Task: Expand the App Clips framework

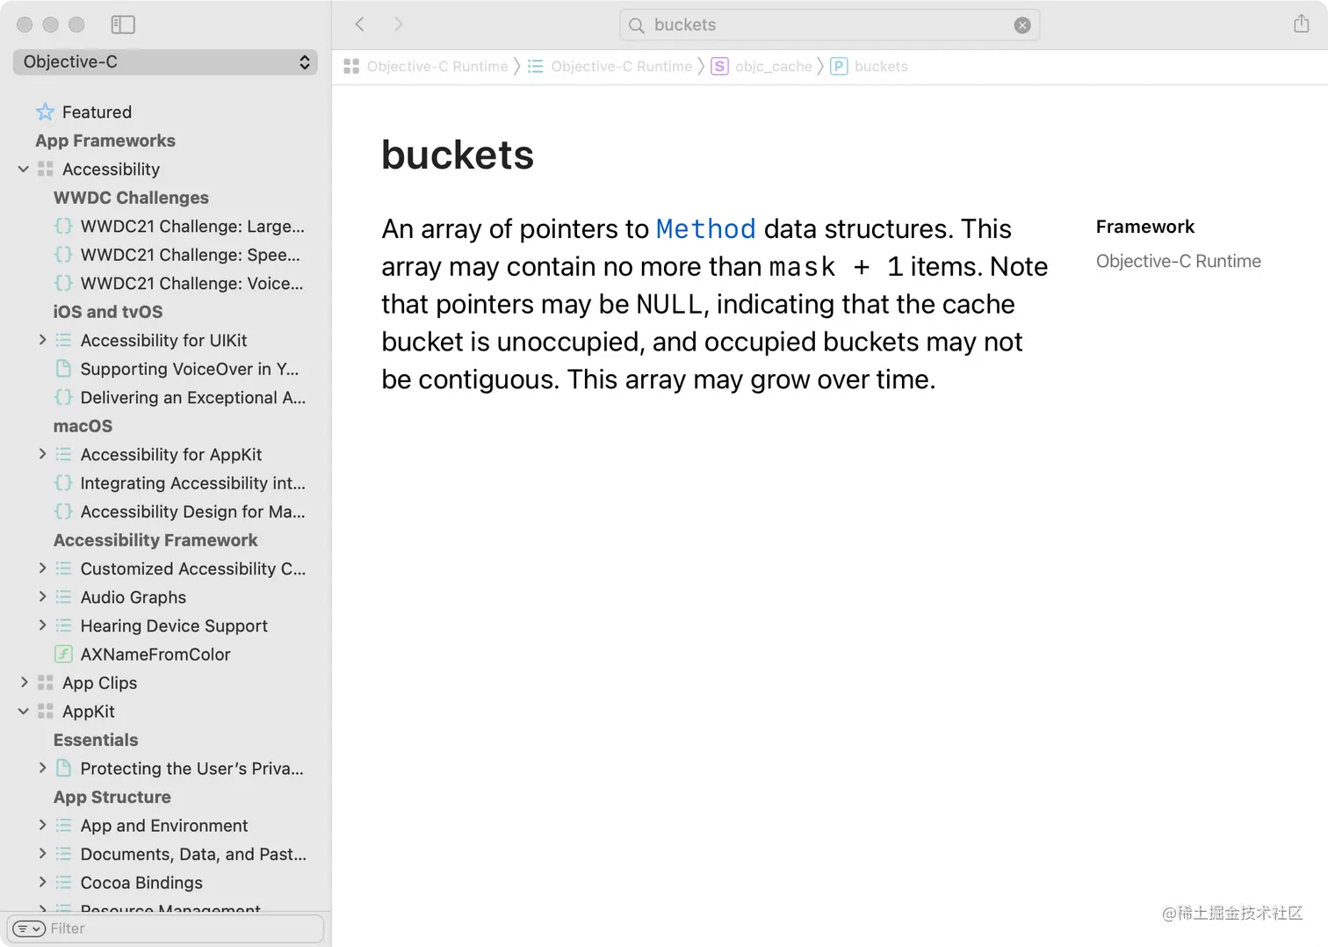Action: [24, 683]
